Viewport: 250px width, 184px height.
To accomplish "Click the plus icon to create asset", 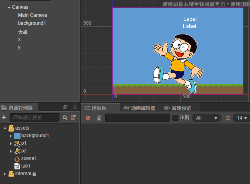I will point(4,117).
